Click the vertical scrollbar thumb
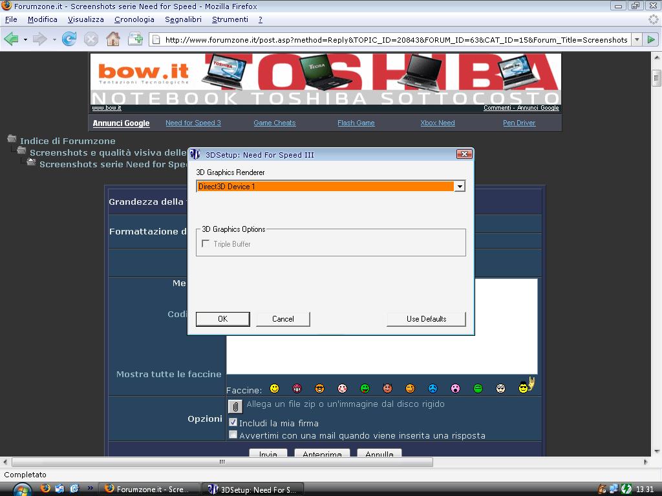Viewport: 662px width, 496px height. tap(657, 78)
